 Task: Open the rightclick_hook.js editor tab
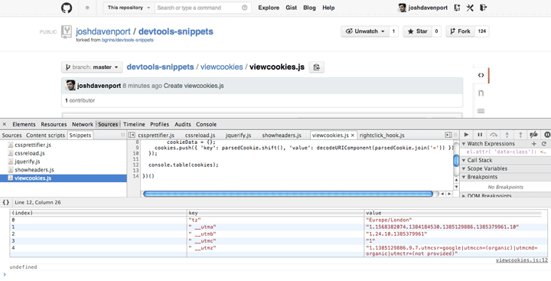point(382,135)
